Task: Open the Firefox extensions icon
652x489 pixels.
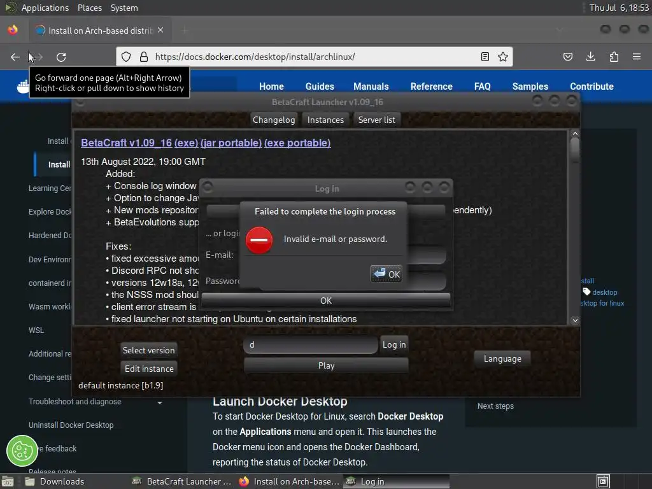Action: coord(614,57)
